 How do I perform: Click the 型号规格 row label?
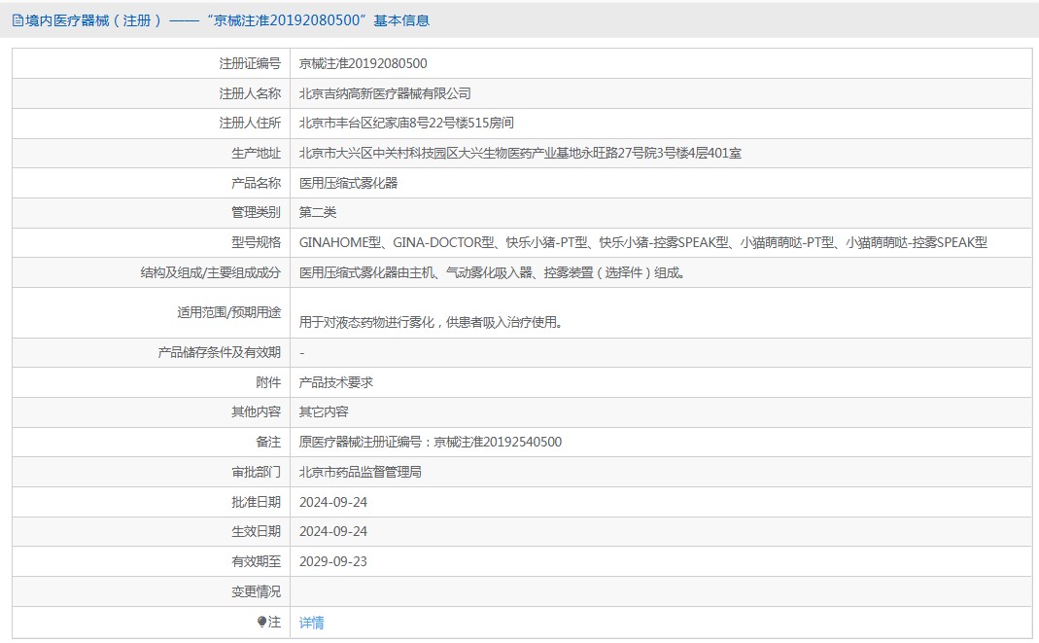256,242
